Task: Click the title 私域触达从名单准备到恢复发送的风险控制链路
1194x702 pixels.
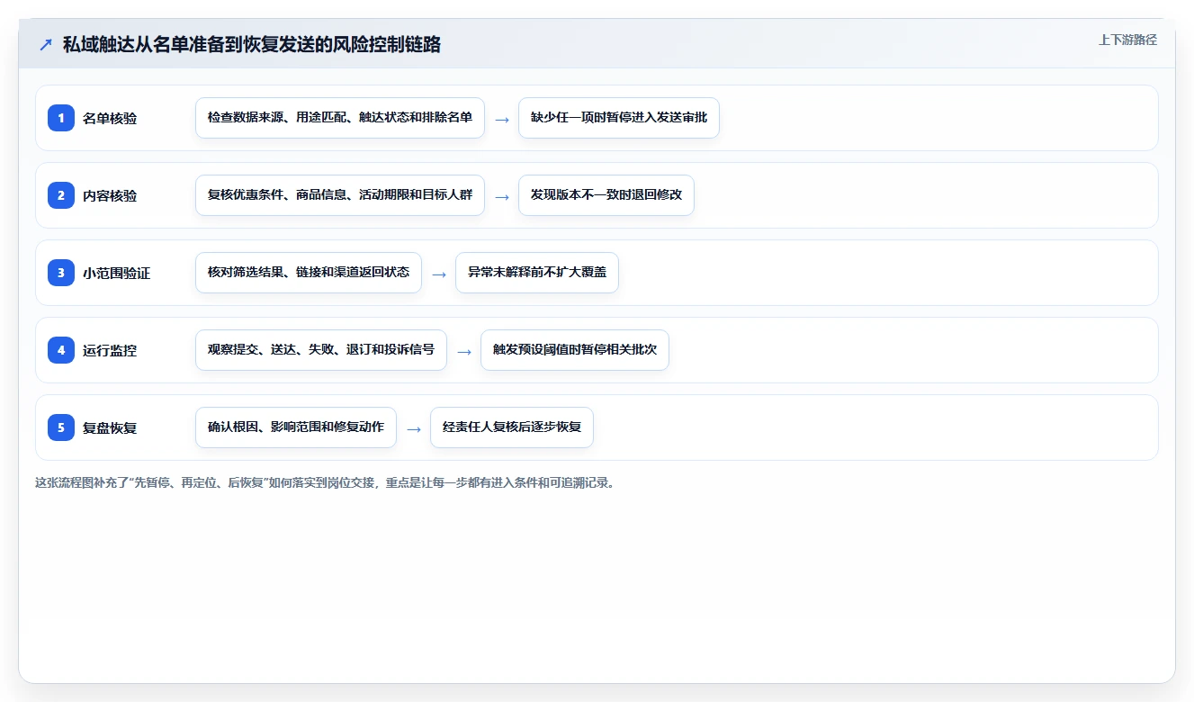Action: click(252, 45)
